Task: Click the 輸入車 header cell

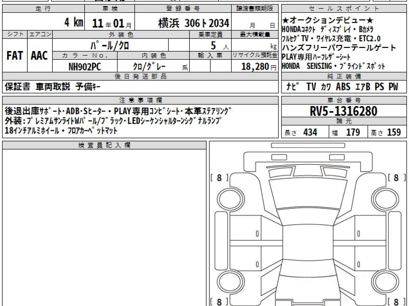Action: [x=210, y=55]
